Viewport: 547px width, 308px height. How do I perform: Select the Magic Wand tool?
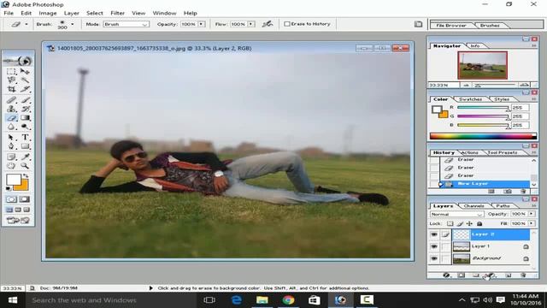25,80
